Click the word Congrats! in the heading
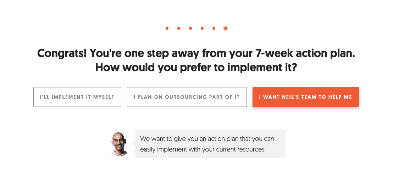The width and height of the screenshot is (393, 183). pos(62,53)
